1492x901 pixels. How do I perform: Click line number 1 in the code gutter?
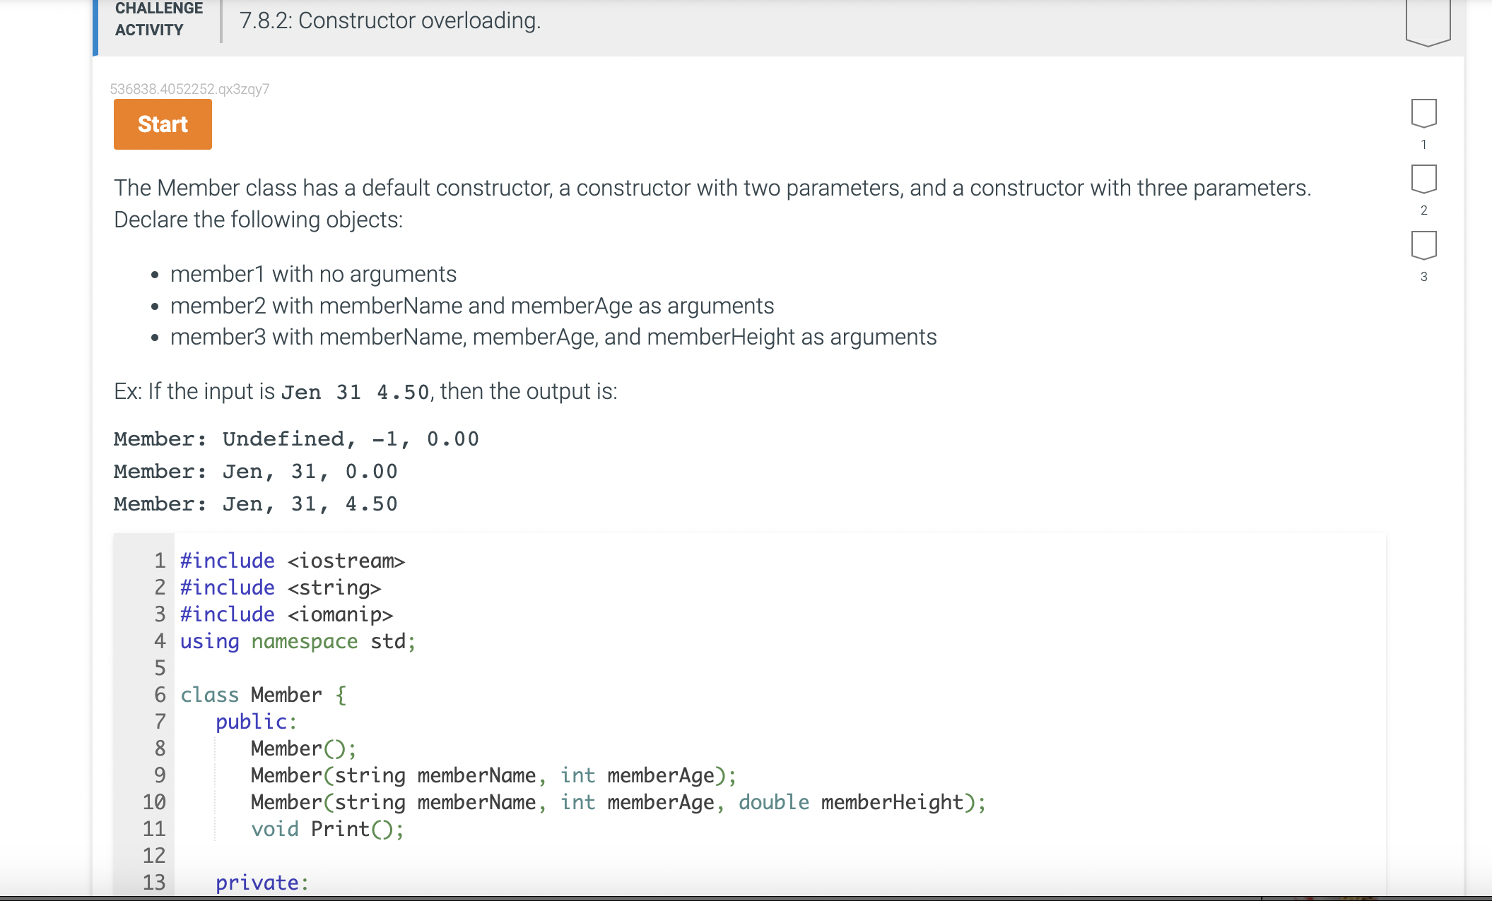point(159,560)
